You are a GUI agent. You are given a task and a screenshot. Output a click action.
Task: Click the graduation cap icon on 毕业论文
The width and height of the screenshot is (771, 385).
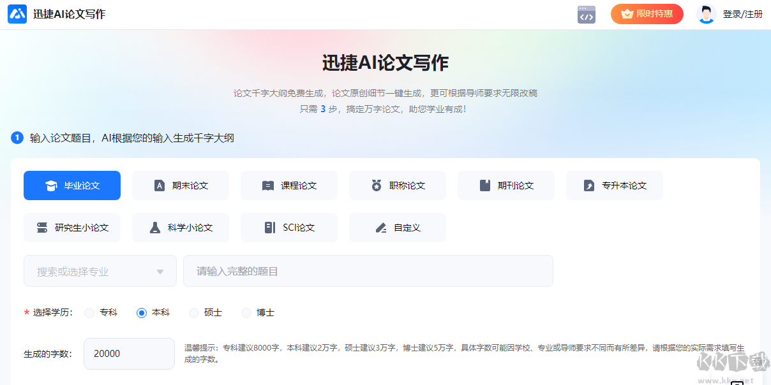[51, 185]
